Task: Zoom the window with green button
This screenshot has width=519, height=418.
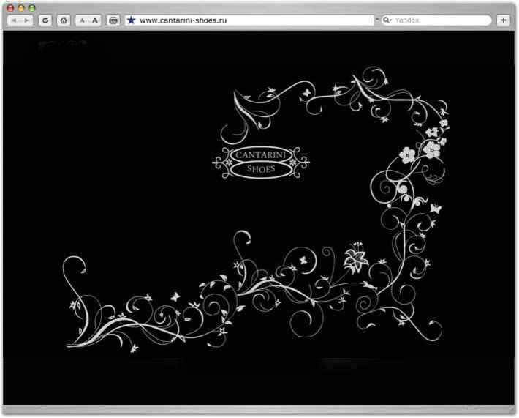Action: pyautogui.click(x=31, y=8)
